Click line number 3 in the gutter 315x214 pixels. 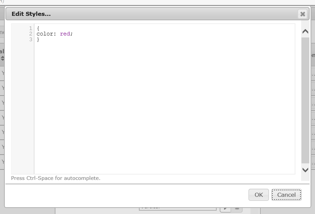[x=30, y=40]
